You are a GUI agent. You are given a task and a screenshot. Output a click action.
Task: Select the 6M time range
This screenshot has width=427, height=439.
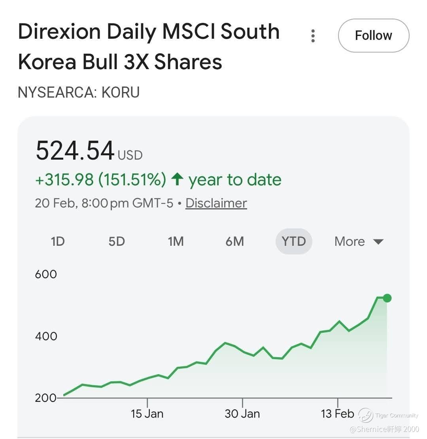coord(234,241)
